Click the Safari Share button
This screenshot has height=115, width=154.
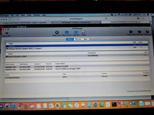pyautogui.click(x=143, y=18)
